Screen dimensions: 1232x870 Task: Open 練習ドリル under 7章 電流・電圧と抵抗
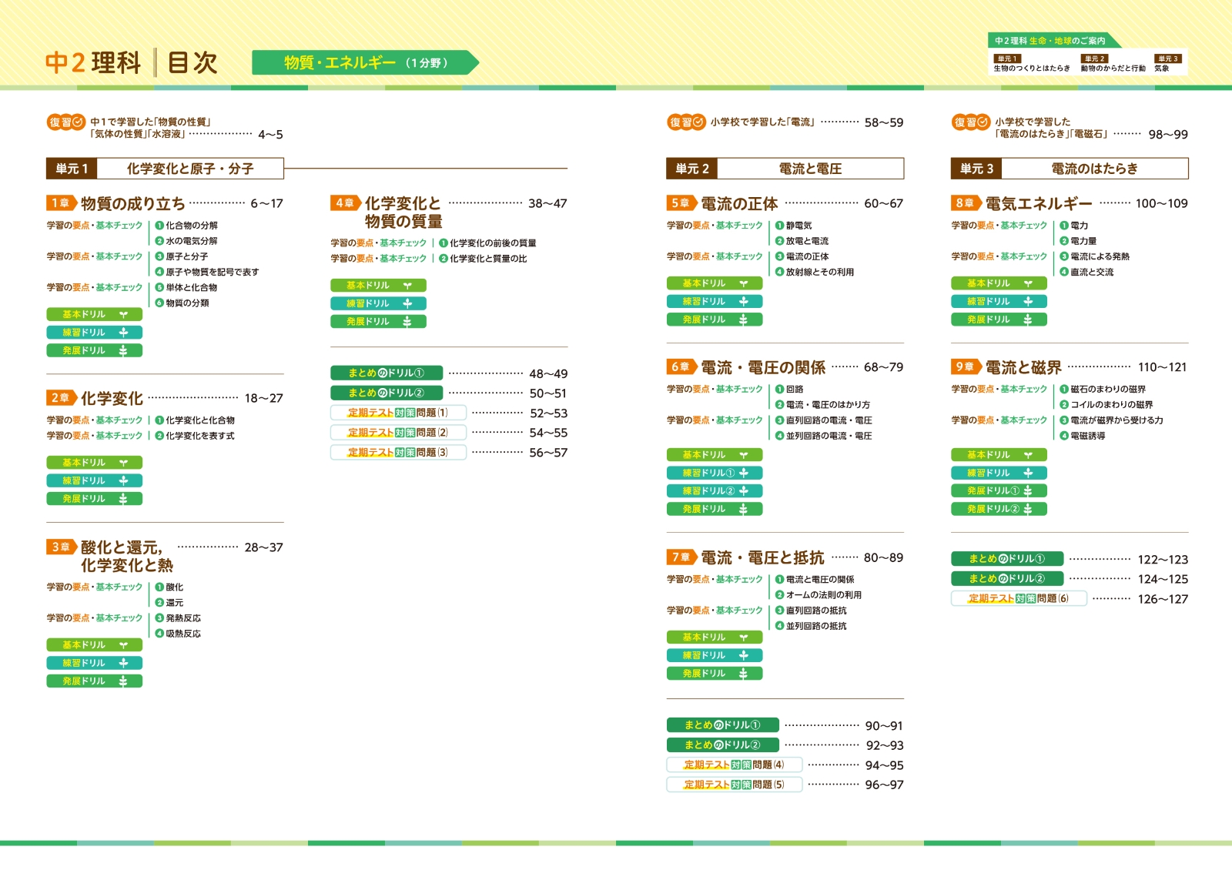click(x=715, y=655)
